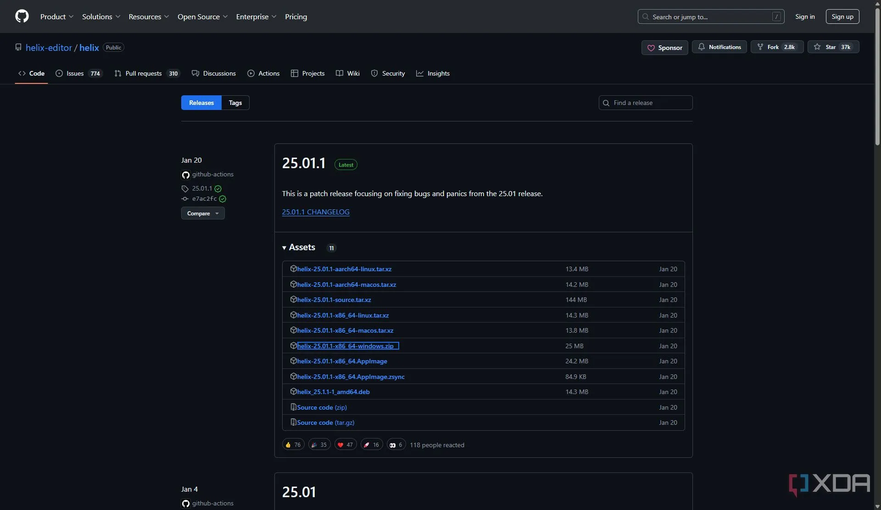The width and height of the screenshot is (881, 510).
Task: Click the GitHub logo icon
Action: pos(22,16)
